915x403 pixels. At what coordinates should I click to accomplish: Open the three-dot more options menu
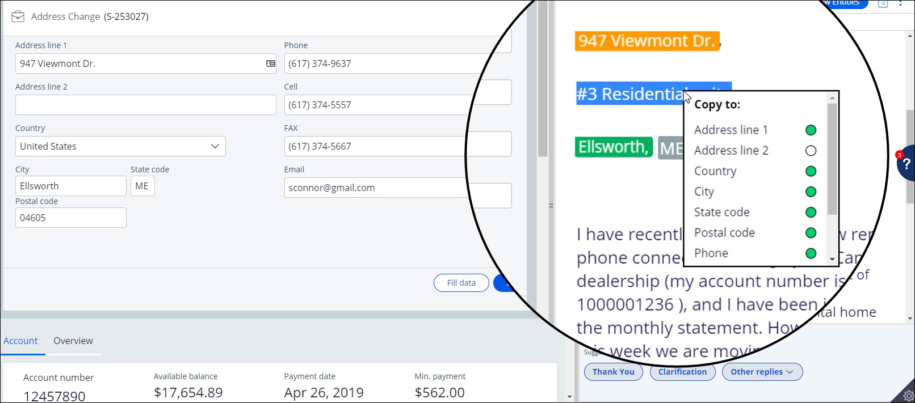tap(901, 3)
